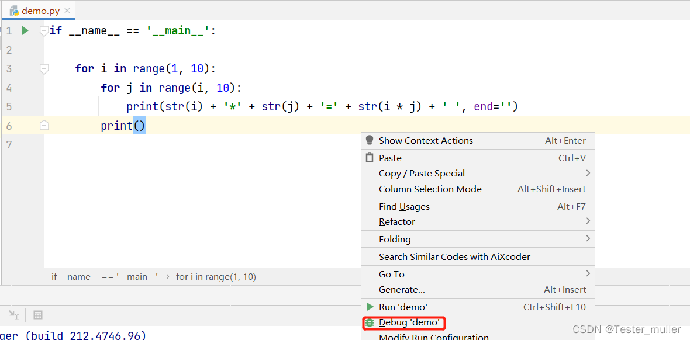Click the breadcrumb if __name__ == '__main__'
Viewport: 690px width, 340px height.
tap(105, 277)
